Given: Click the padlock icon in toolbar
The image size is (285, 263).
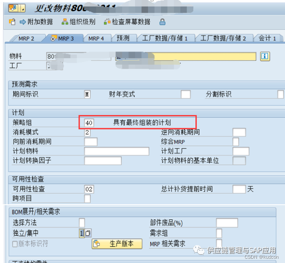Looking at the screenshot, I should click(162, 22).
